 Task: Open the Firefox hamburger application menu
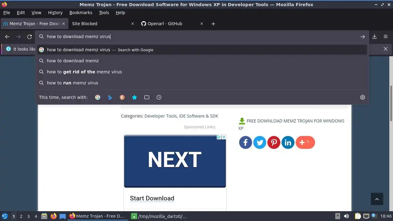386,37
